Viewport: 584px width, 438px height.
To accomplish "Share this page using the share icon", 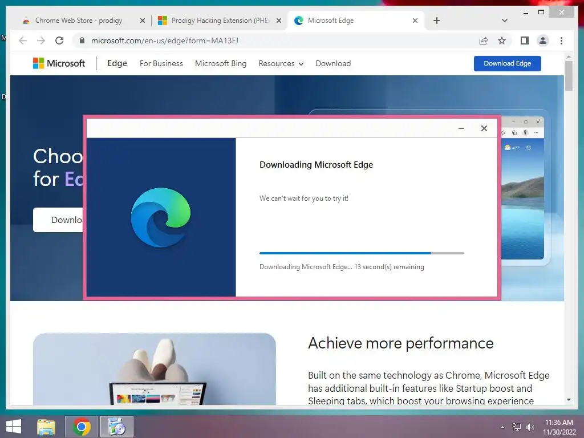I will point(484,41).
